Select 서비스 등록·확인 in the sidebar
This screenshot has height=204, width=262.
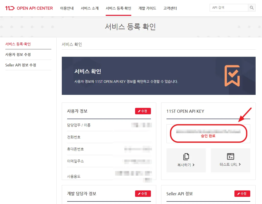pyautogui.click(x=18, y=44)
